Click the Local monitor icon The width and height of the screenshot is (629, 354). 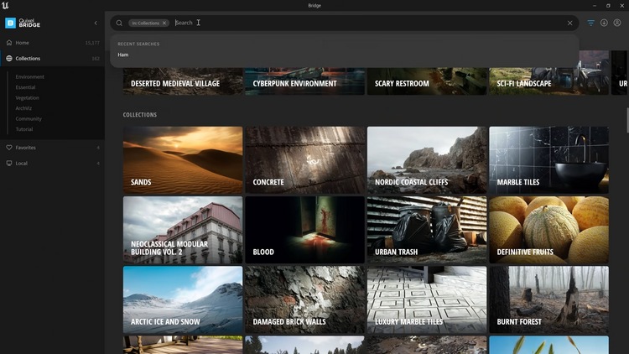[x=9, y=164]
